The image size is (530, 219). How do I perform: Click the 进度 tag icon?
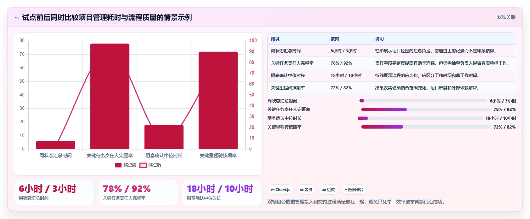coord(324,190)
